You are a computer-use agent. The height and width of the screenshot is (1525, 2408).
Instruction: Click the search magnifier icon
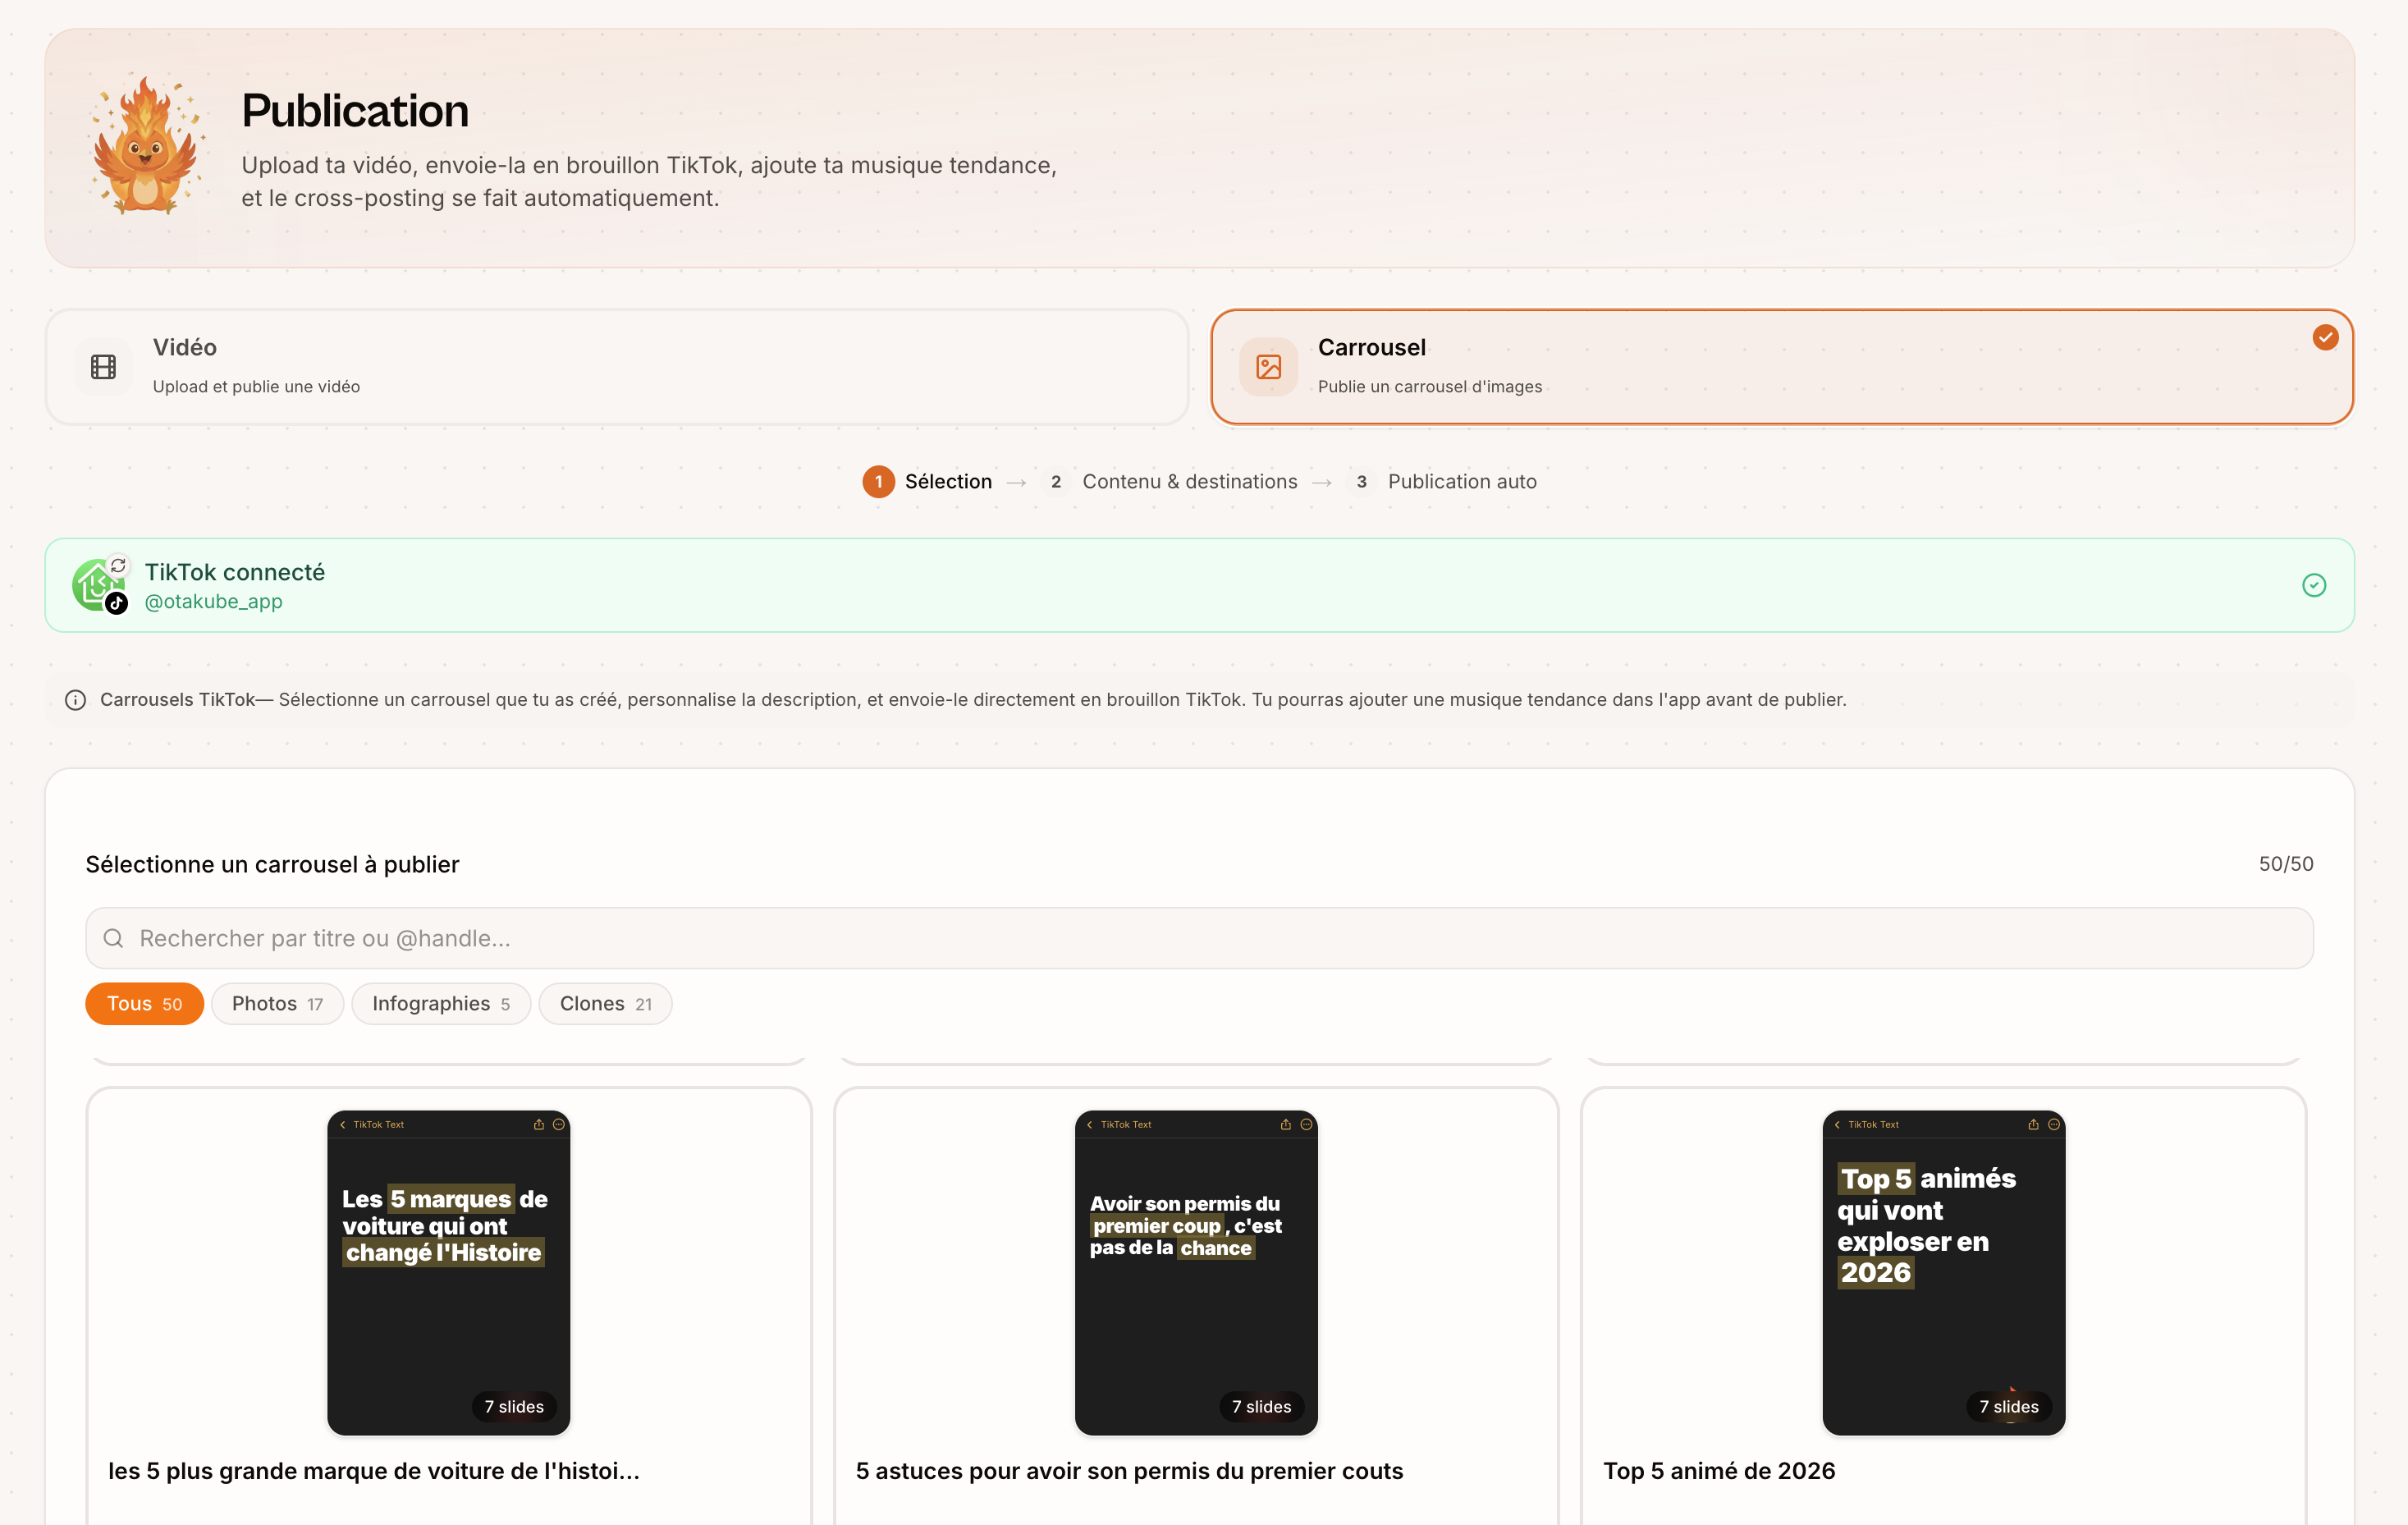click(x=113, y=938)
